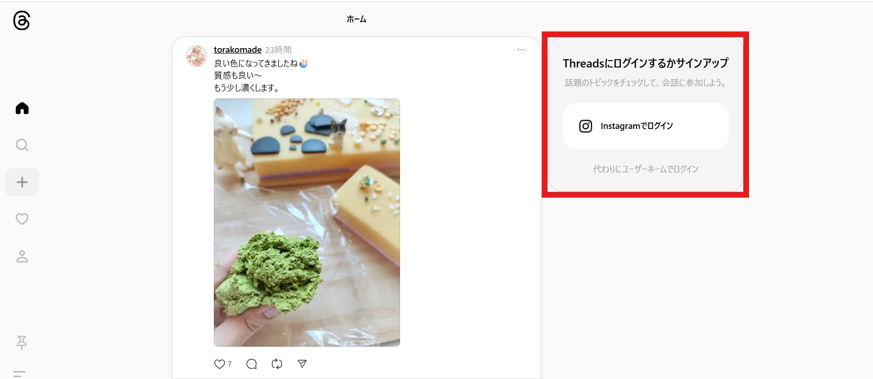Screen dimensions: 873x379
Task: Open the more menu lines icon
Action: [19, 374]
